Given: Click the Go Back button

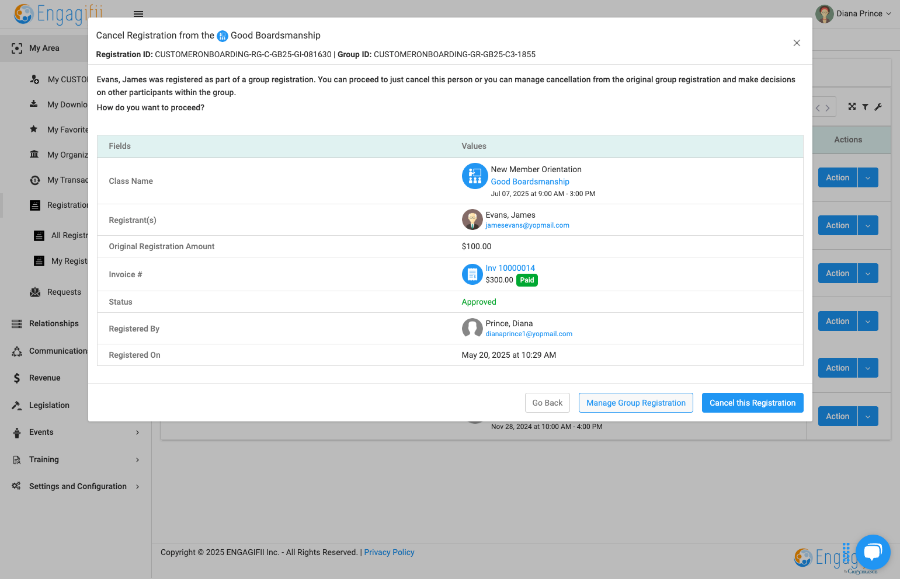Looking at the screenshot, I should click(x=547, y=403).
